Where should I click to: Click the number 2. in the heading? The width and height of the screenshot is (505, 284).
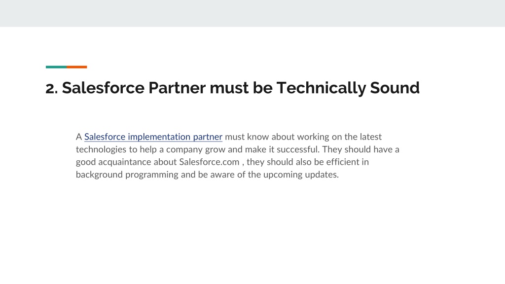click(51, 88)
